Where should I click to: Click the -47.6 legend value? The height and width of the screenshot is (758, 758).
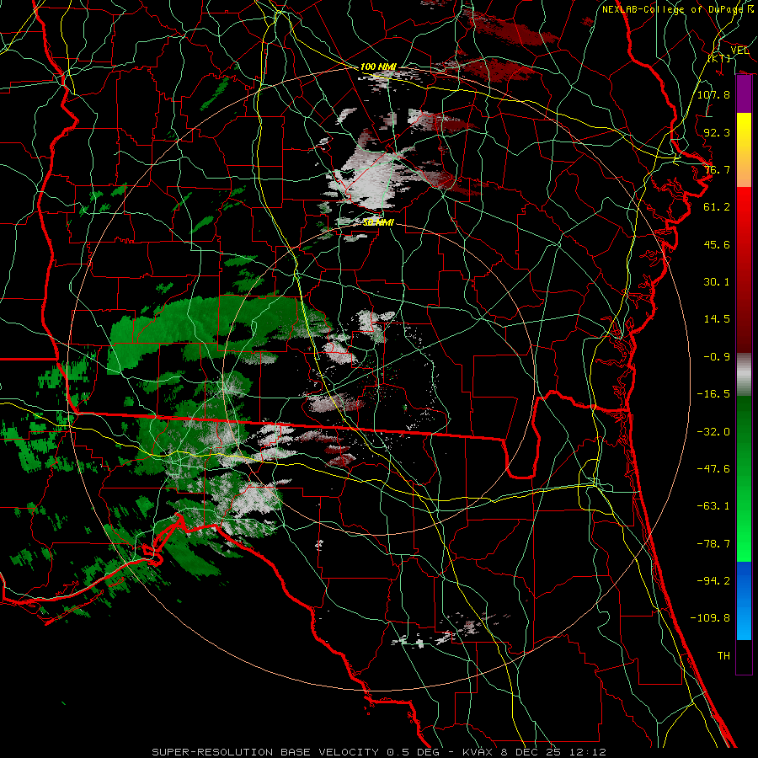pos(713,469)
